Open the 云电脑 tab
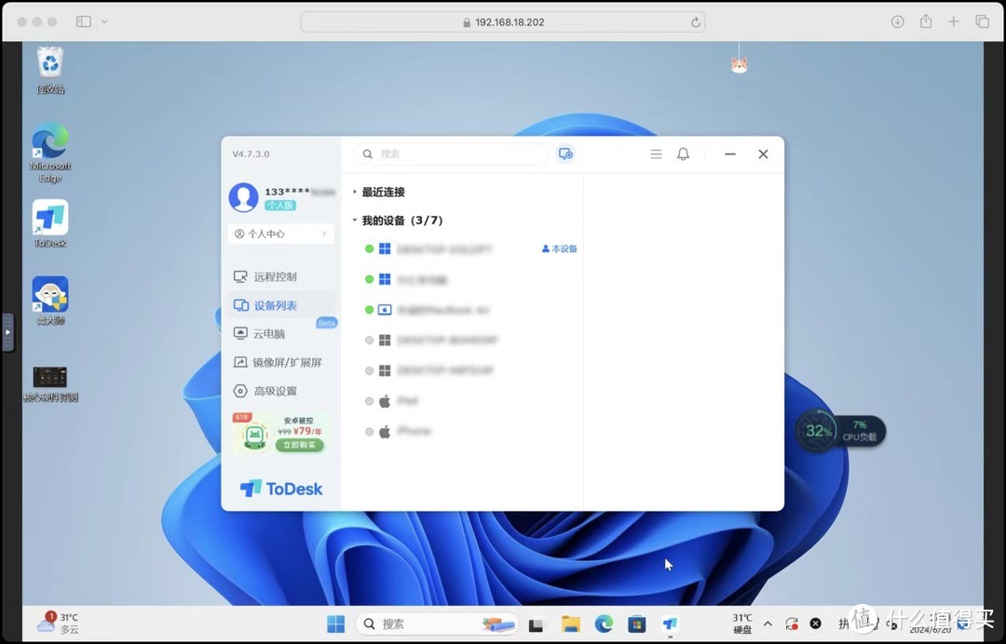1006x644 pixels. (x=268, y=333)
